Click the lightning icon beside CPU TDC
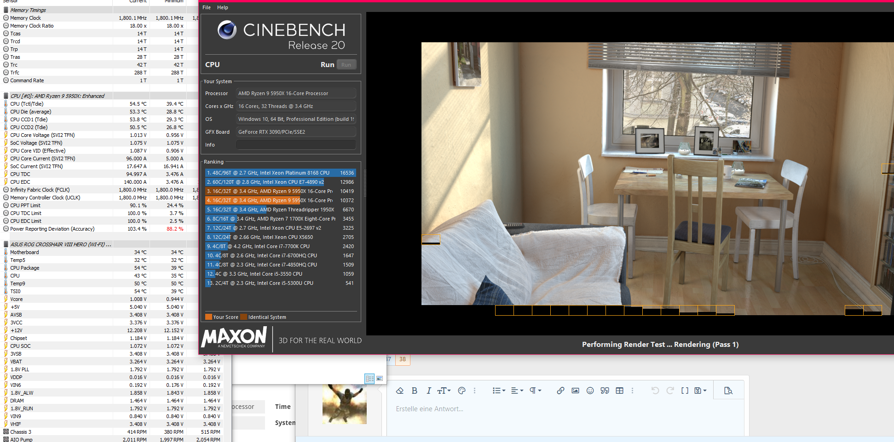 [6, 174]
